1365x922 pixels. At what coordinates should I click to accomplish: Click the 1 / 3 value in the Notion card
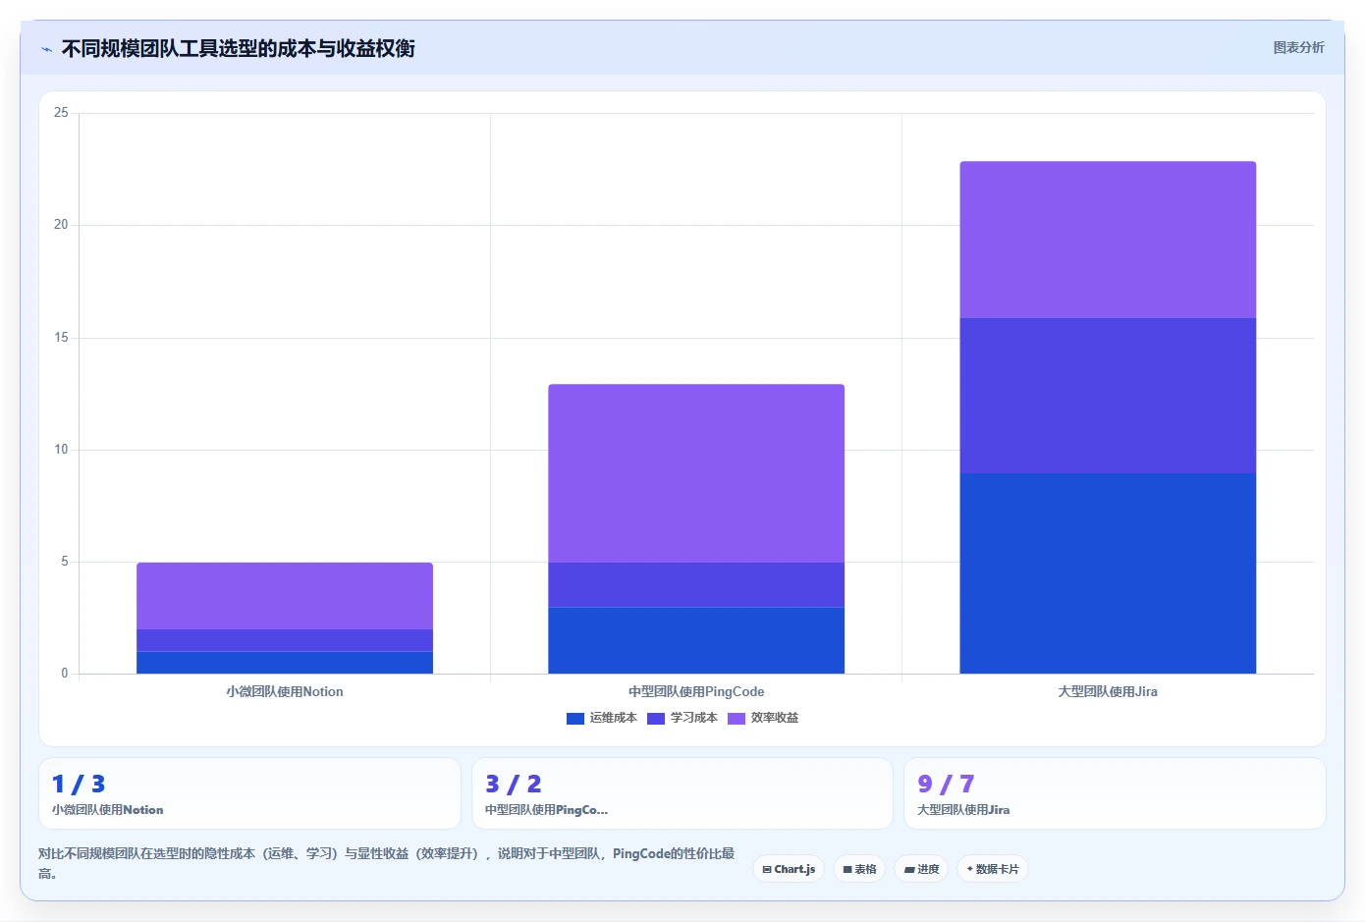click(x=79, y=784)
